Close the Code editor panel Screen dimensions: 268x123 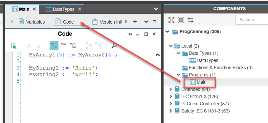[x=154, y=34]
